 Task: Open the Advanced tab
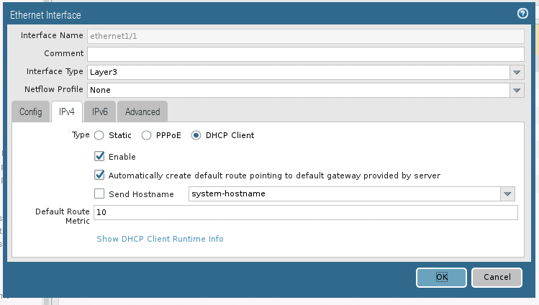click(x=142, y=111)
